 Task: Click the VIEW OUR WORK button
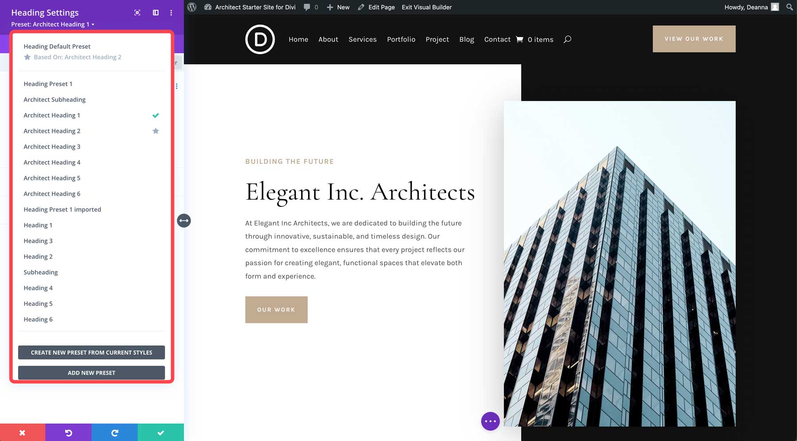pyautogui.click(x=694, y=39)
